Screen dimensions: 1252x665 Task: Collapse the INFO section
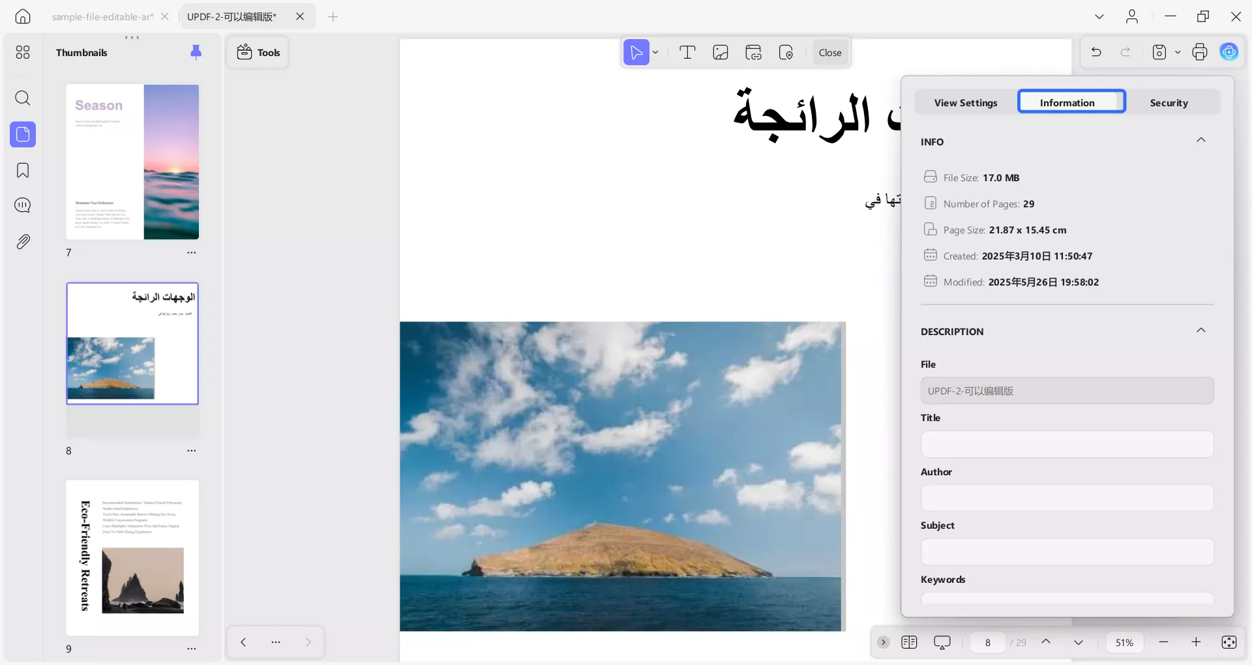pos(1201,140)
